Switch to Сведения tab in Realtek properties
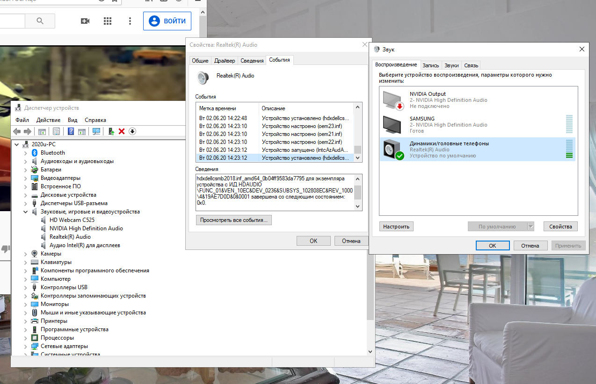This screenshot has width=596, height=384. coord(252,61)
